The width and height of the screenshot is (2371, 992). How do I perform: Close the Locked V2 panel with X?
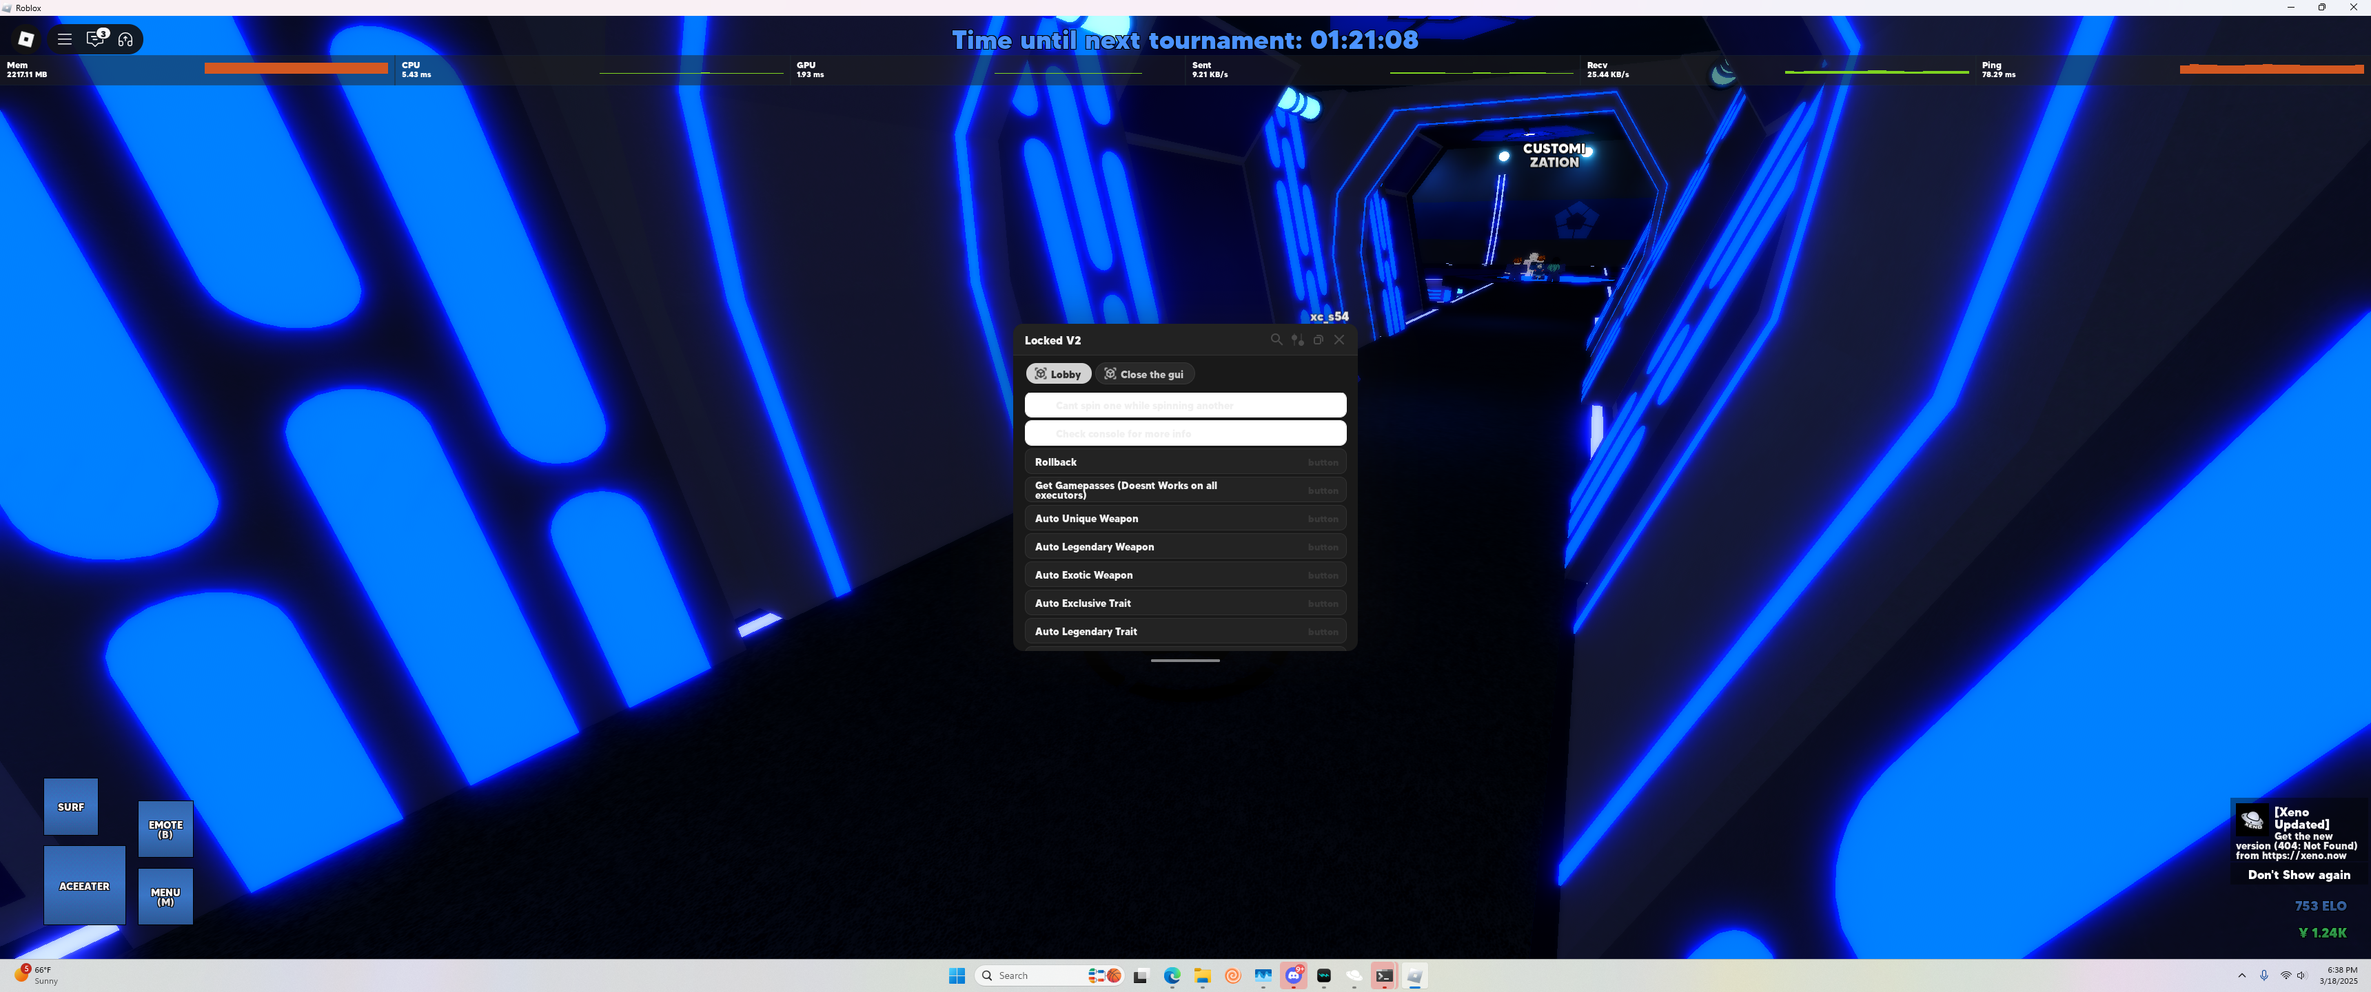coord(1339,340)
